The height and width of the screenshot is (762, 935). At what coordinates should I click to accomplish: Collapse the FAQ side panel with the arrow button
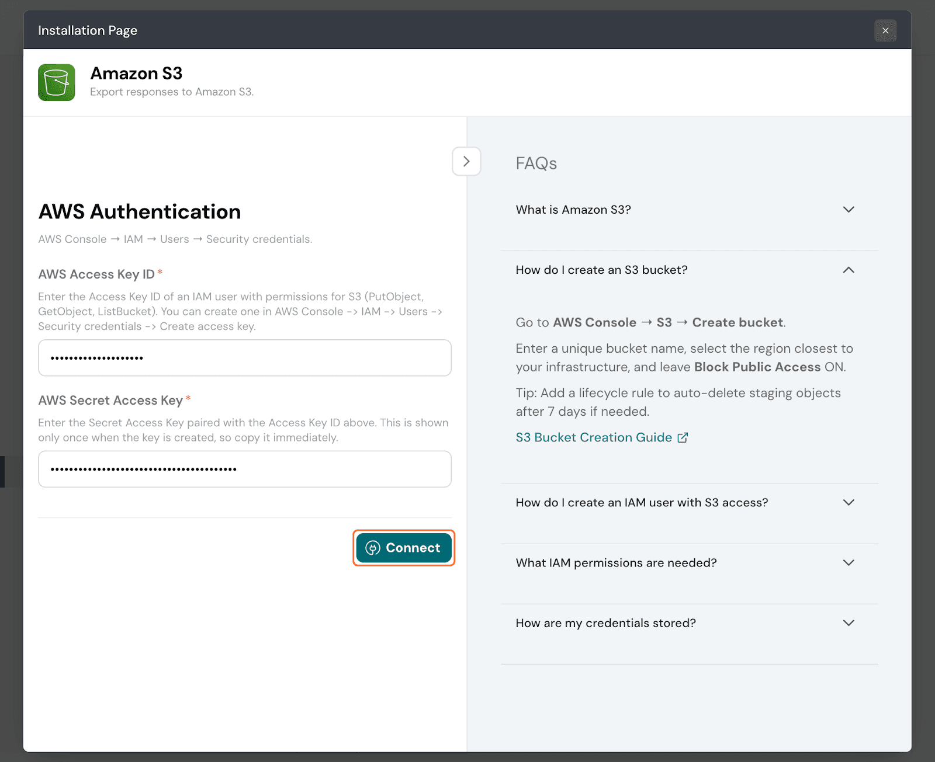[466, 162]
